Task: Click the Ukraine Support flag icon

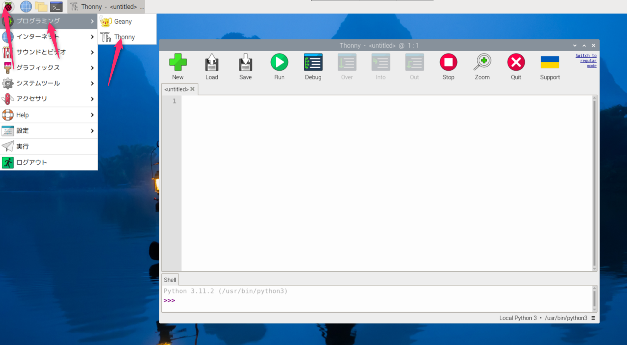Action: (x=549, y=62)
